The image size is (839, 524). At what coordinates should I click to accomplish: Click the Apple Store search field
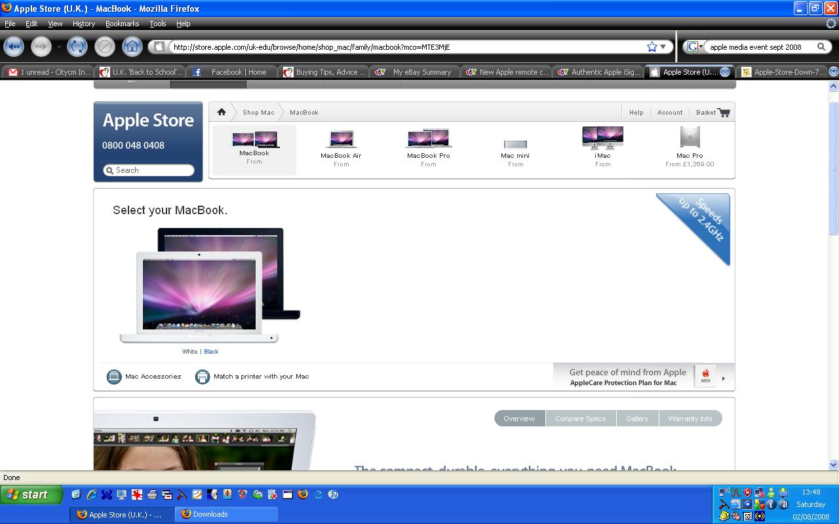[149, 170]
